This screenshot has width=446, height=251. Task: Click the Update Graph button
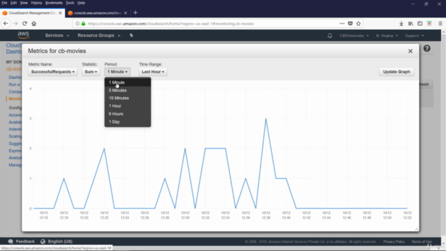click(x=397, y=72)
